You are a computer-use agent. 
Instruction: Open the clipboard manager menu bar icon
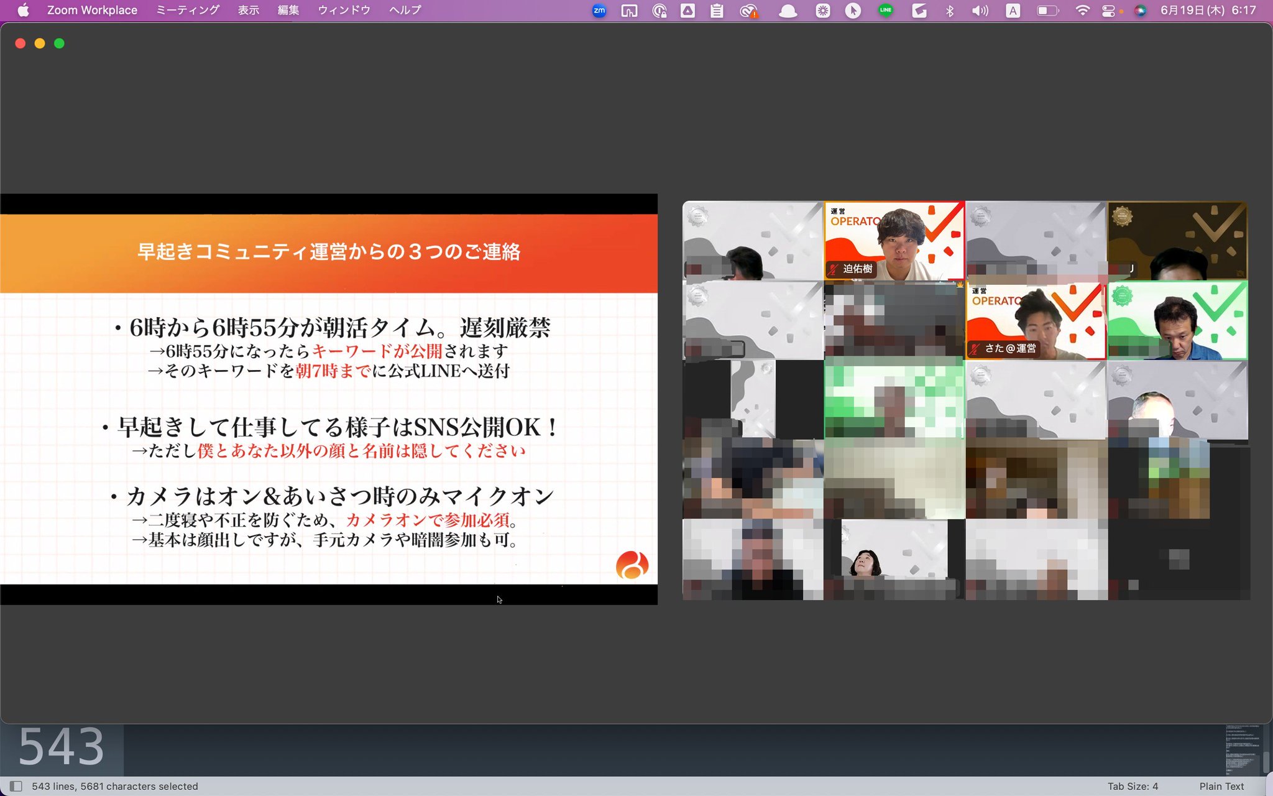click(717, 11)
